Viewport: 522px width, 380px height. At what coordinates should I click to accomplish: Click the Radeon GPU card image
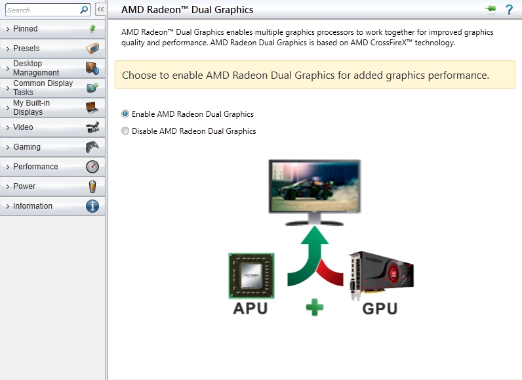pyautogui.click(x=381, y=276)
